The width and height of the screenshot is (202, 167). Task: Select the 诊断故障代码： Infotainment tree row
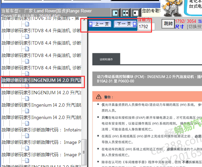click(x=41, y=130)
